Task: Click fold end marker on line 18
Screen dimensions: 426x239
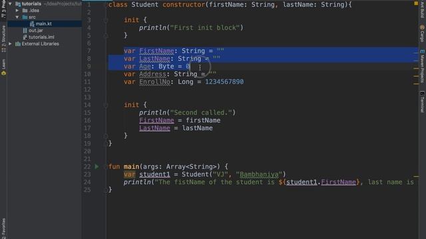Action: (x=106, y=135)
